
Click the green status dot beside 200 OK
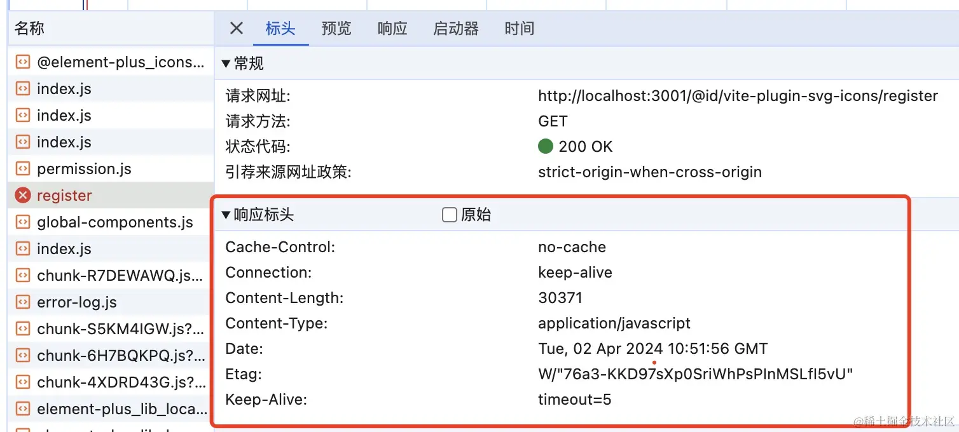pyautogui.click(x=546, y=145)
